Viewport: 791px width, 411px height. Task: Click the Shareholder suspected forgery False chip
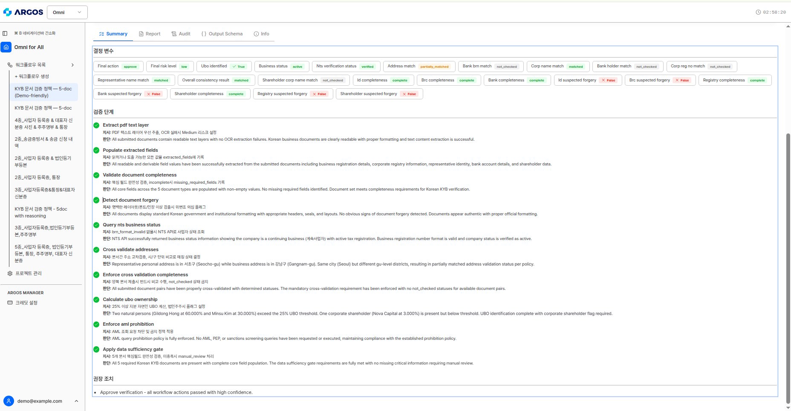point(379,94)
